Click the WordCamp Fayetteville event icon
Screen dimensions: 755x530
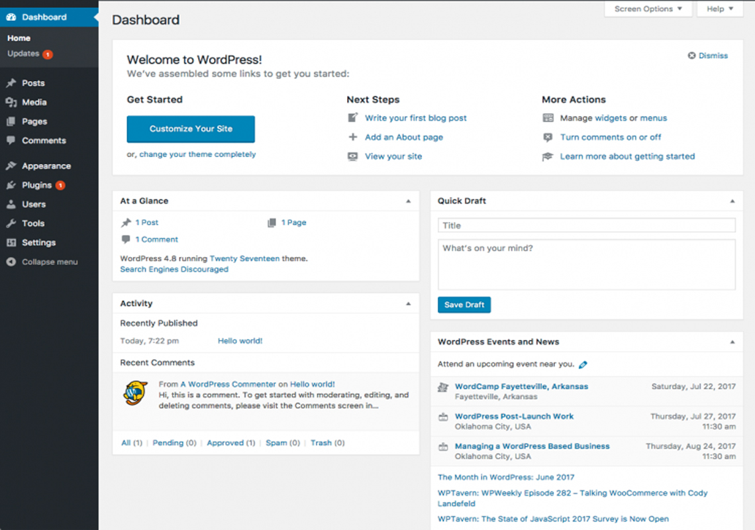coord(443,387)
